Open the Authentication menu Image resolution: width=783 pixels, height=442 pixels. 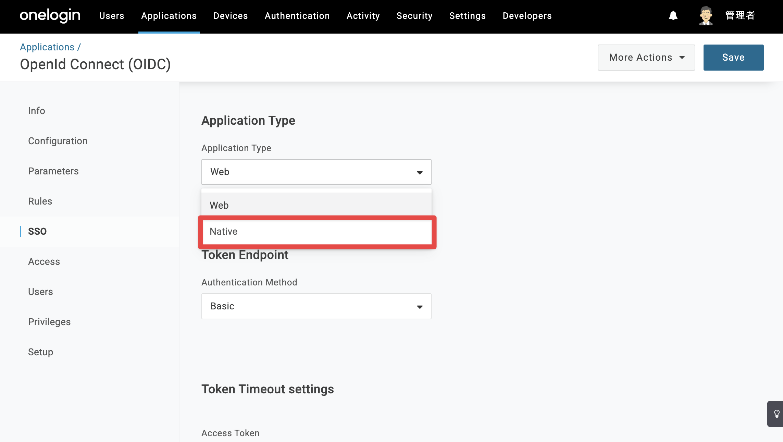pyautogui.click(x=297, y=16)
